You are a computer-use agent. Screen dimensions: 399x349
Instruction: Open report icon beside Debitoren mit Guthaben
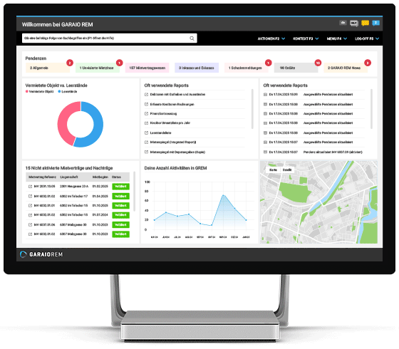(x=146, y=94)
